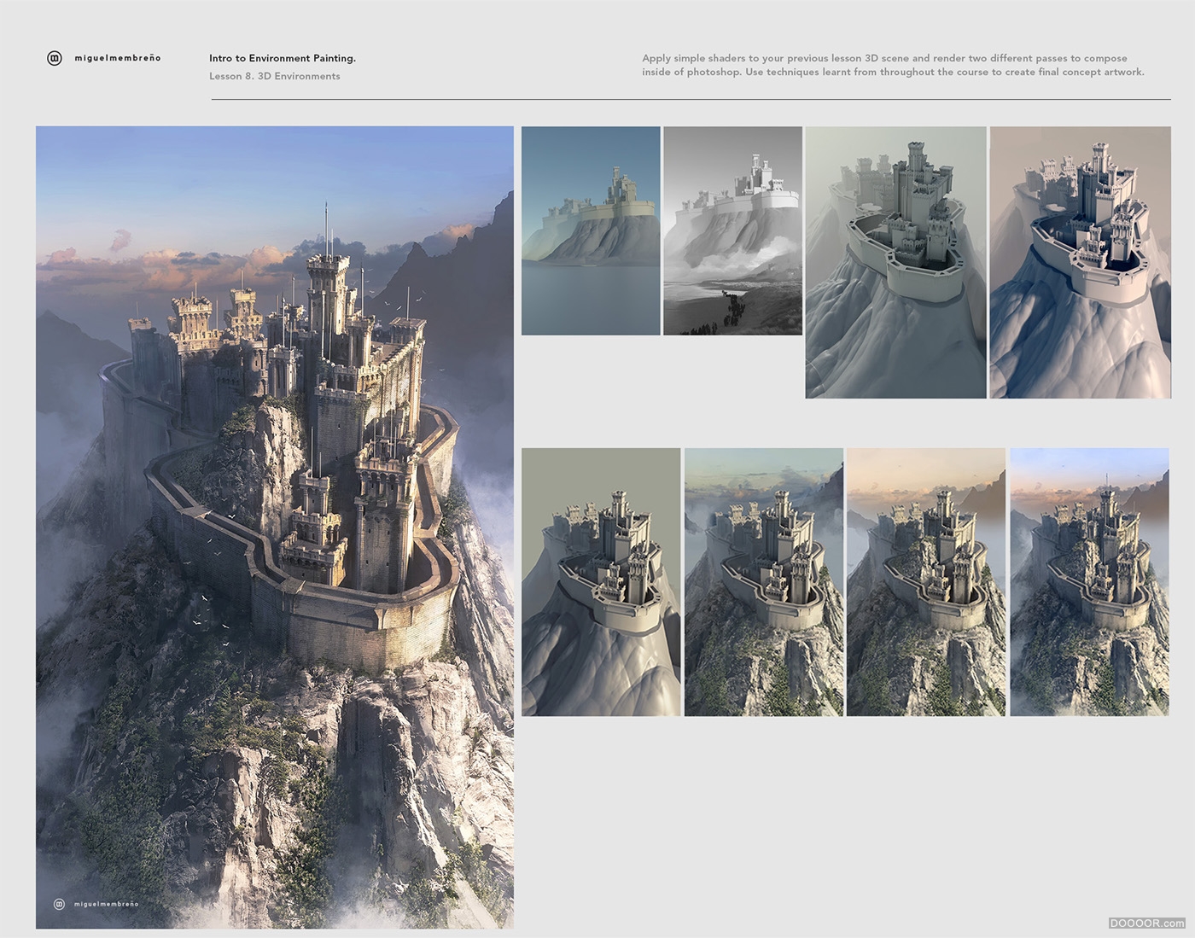Screen dimensions: 1195x938
Task: Open the flat olive-background 3D render thumbnail
Action: [601, 582]
